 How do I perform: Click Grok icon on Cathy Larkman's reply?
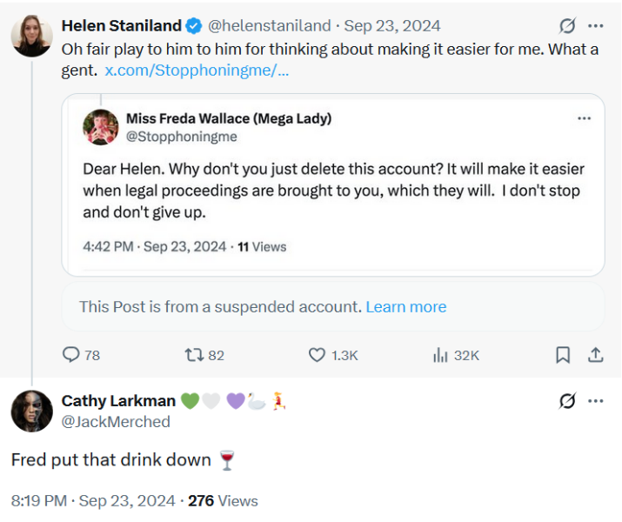pyautogui.click(x=567, y=401)
